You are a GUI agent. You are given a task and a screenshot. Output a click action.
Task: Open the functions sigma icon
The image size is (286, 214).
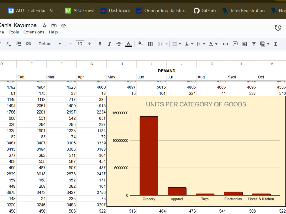(x=275, y=44)
